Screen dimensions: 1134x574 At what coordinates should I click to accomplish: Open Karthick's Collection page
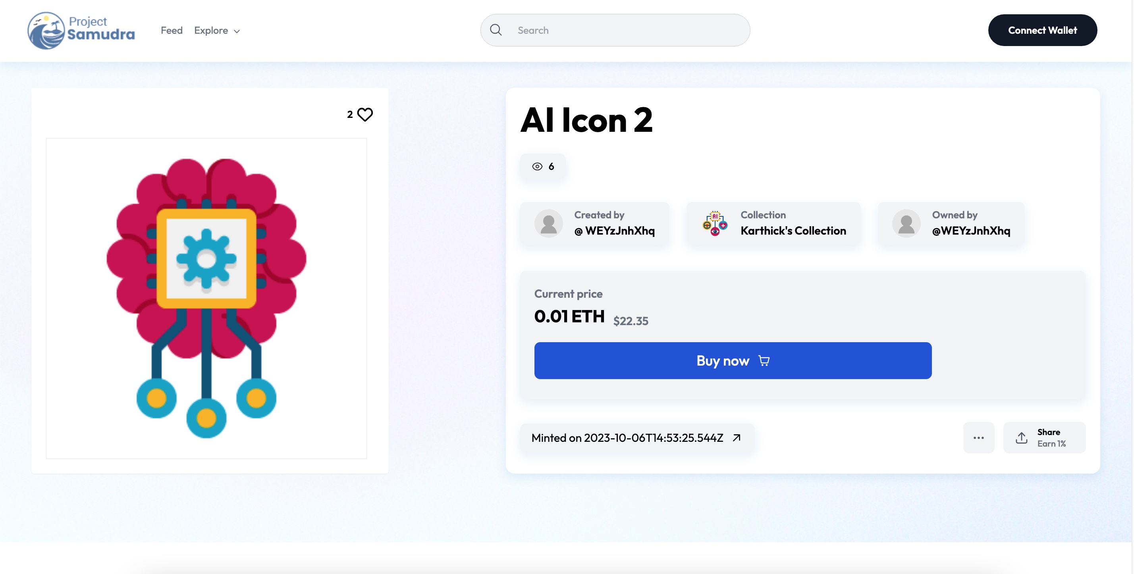(x=793, y=231)
